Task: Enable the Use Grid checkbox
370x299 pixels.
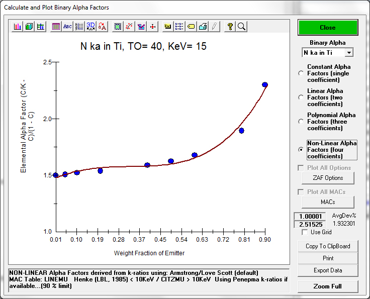Action: [x=305, y=232]
